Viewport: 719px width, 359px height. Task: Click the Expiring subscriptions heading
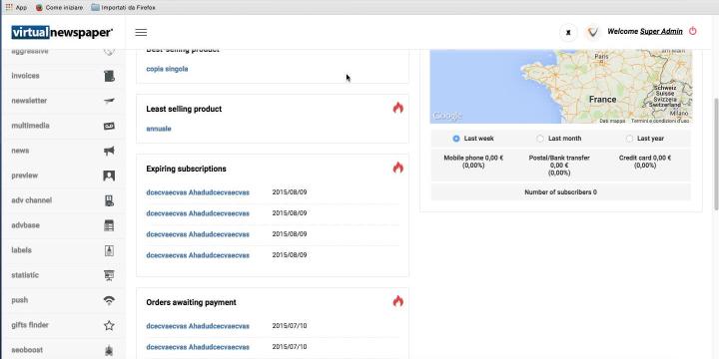[186, 169]
